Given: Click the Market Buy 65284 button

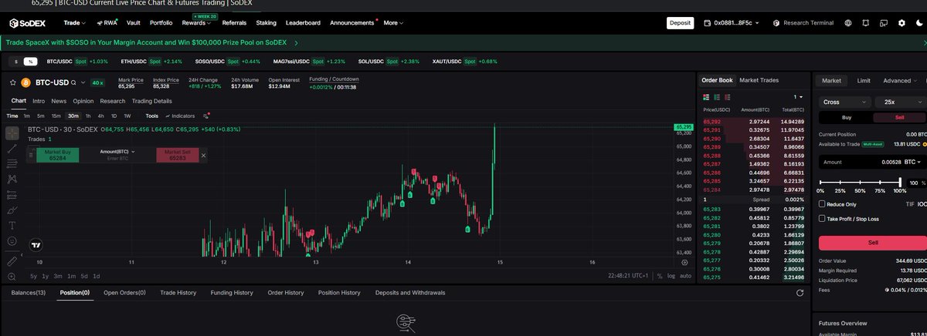Looking at the screenshot, I should 57,155.
